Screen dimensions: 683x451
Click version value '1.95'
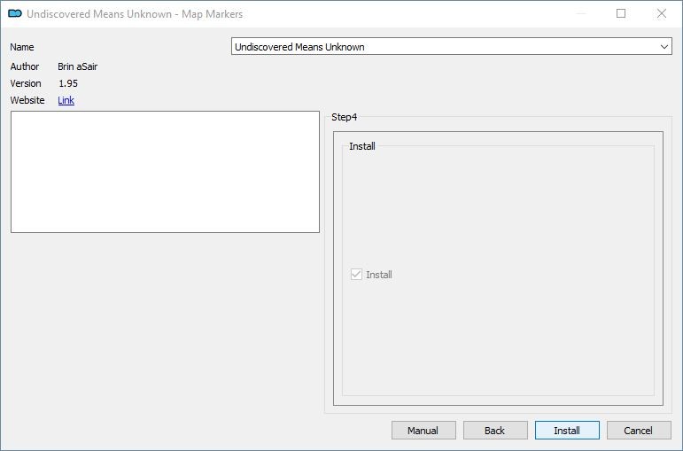click(x=68, y=83)
